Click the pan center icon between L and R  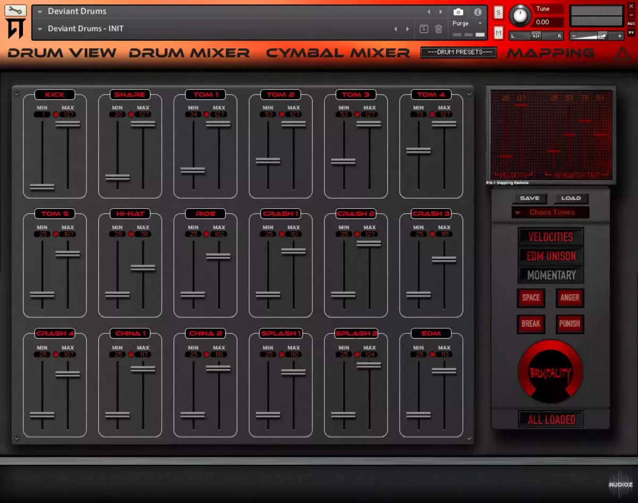pyautogui.click(x=536, y=36)
